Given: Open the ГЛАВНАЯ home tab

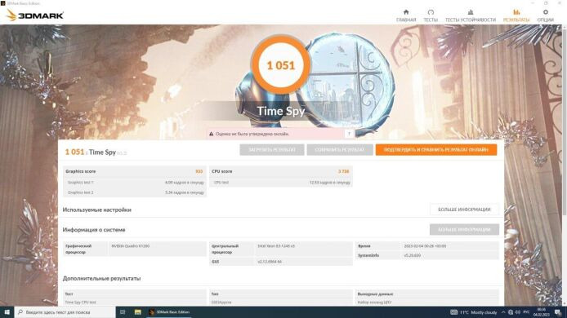Looking at the screenshot, I should click(x=406, y=15).
